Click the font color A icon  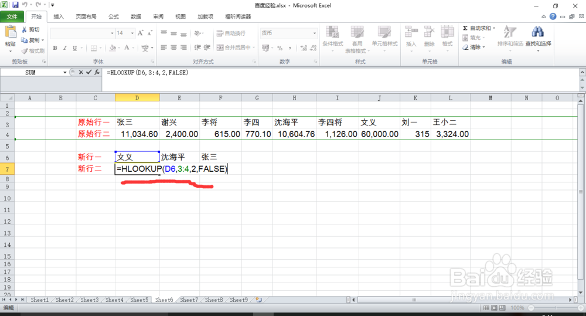pos(127,48)
